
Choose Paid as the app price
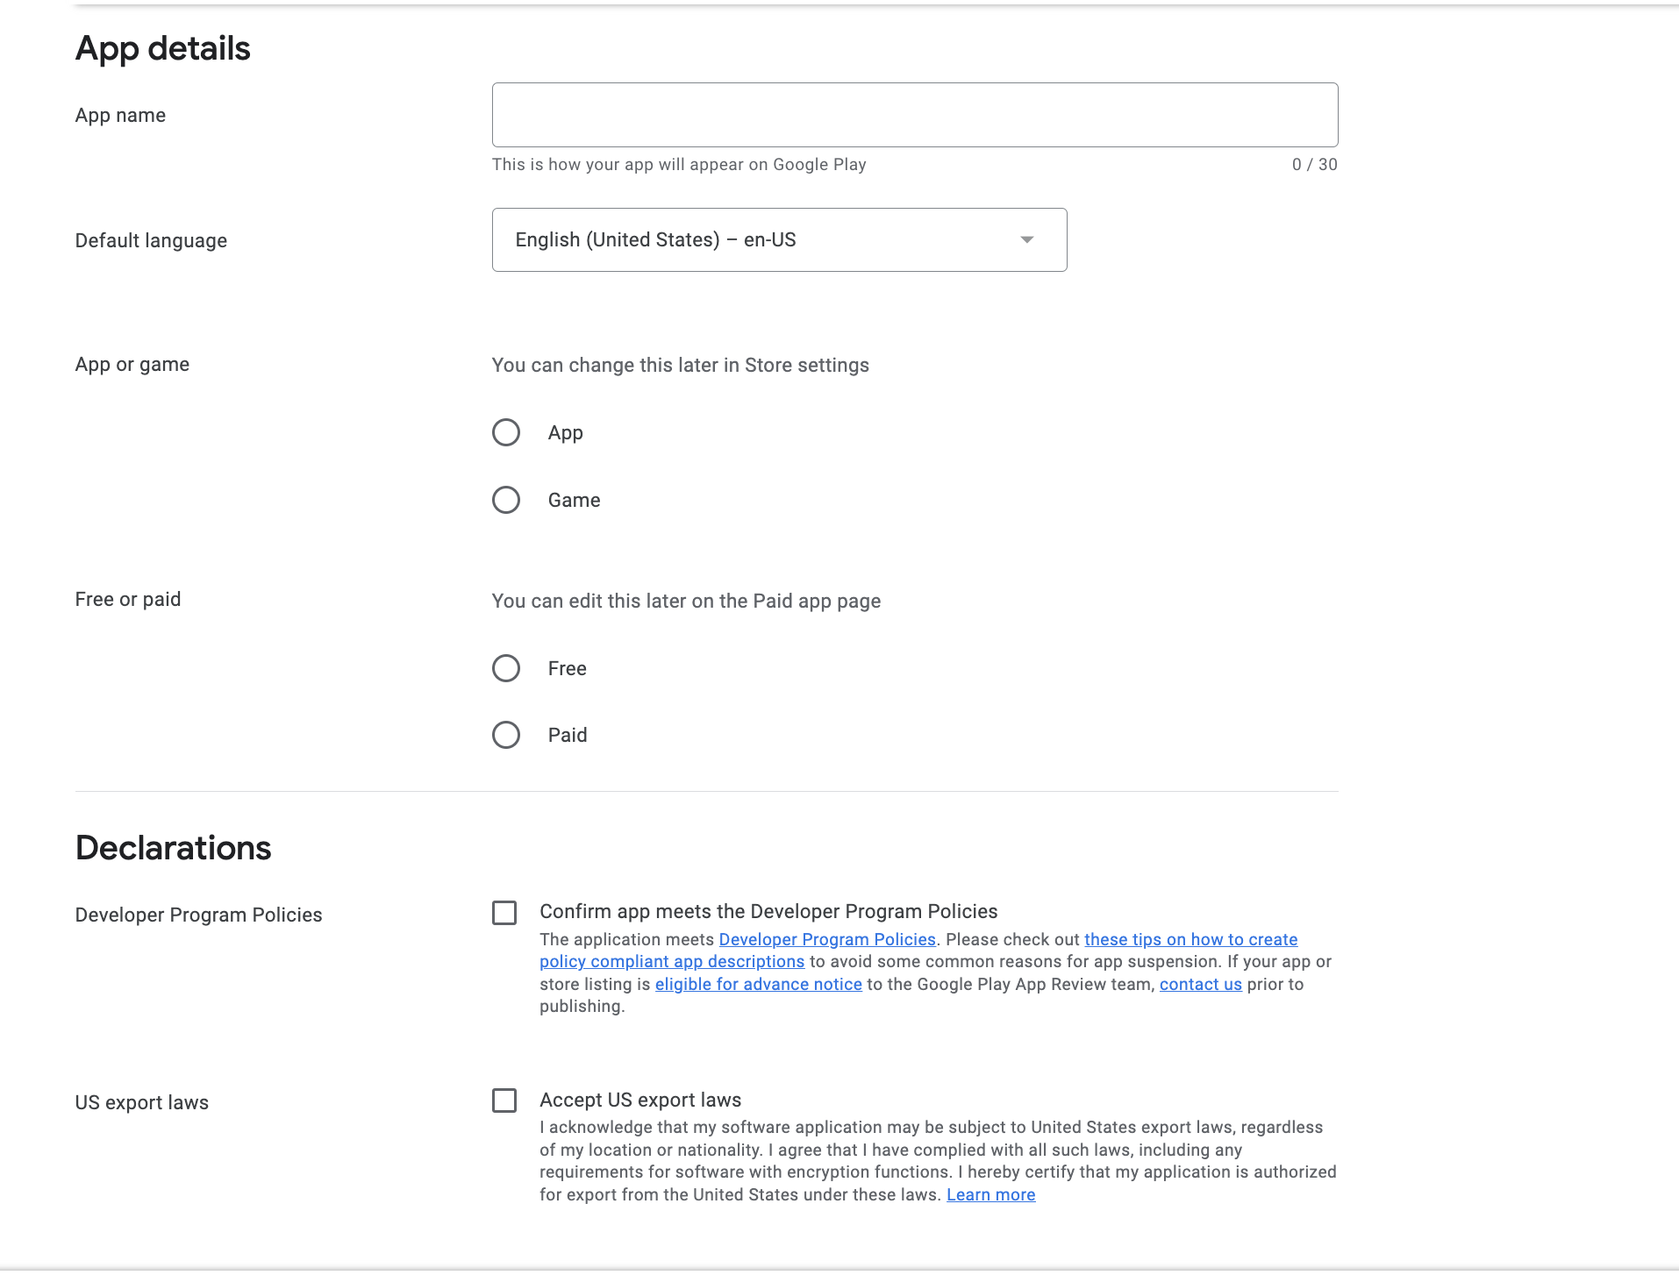click(x=506, y=734)
